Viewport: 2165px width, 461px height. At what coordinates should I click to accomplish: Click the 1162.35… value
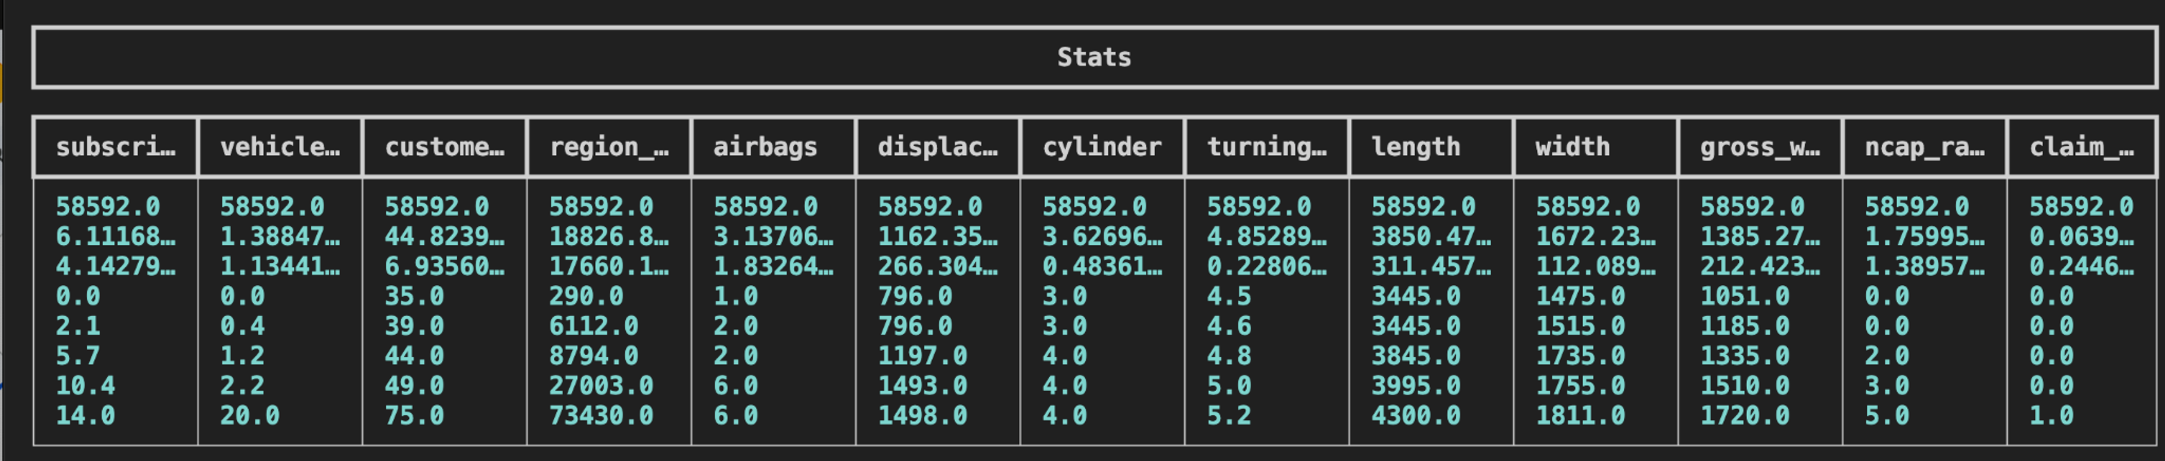pyautogui.click(x=938, y=237)
